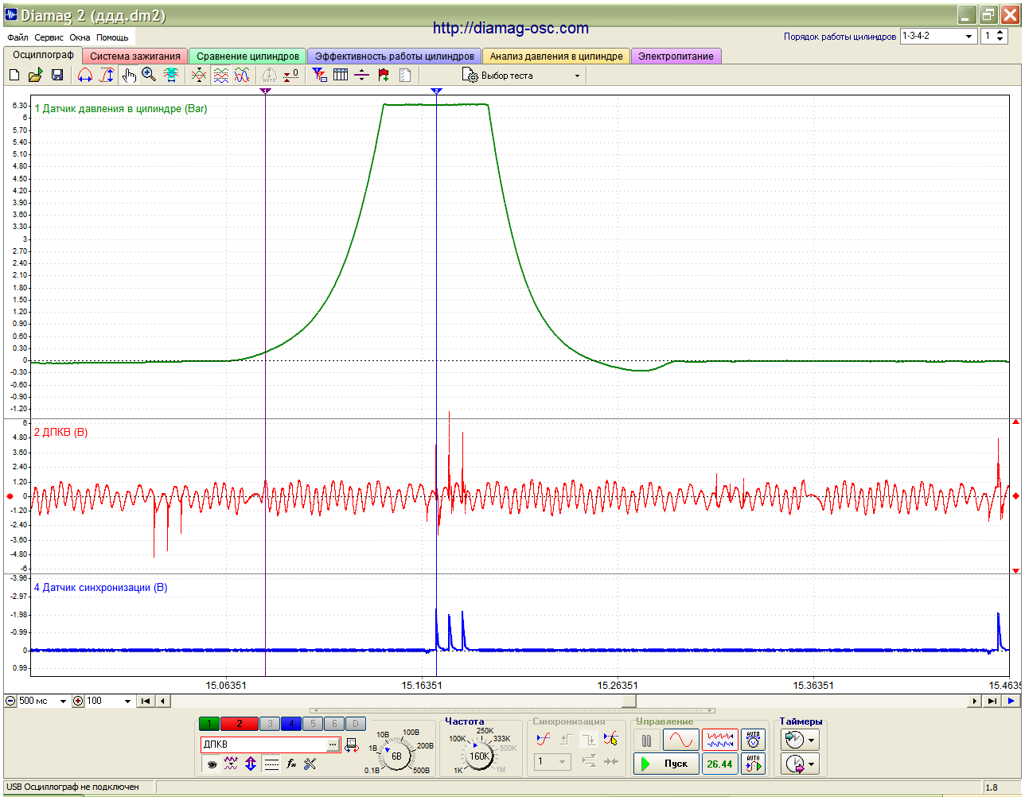Open channel settings tools icon

[310, 764]
